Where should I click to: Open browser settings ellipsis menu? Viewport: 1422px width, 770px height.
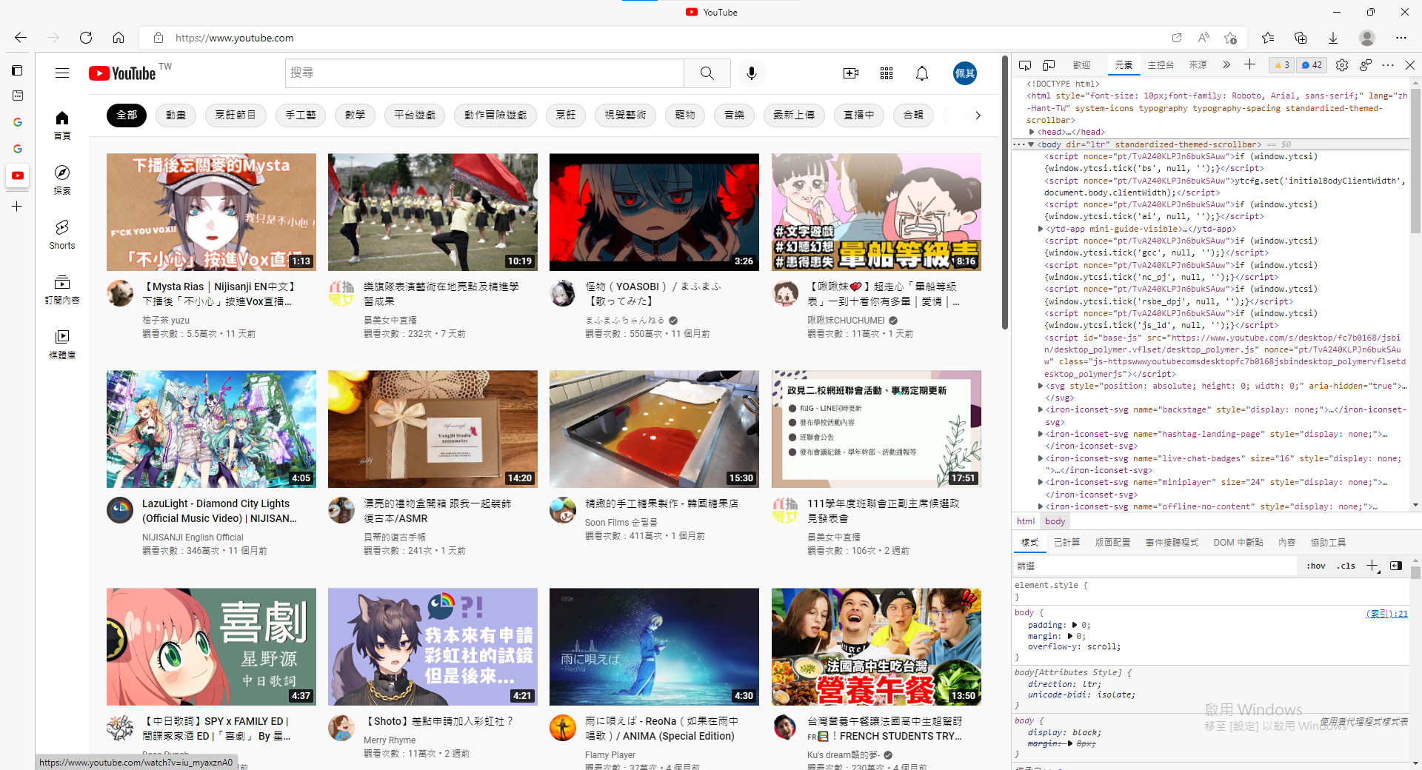[x=1401, y=38]
